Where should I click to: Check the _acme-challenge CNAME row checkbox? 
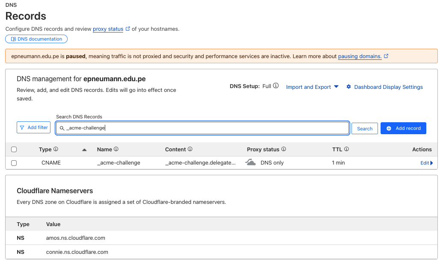14,163
